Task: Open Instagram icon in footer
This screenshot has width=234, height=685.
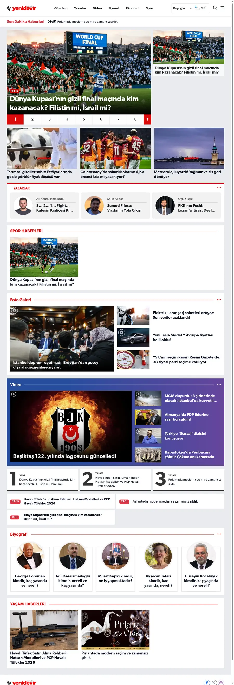Action: 221,682
